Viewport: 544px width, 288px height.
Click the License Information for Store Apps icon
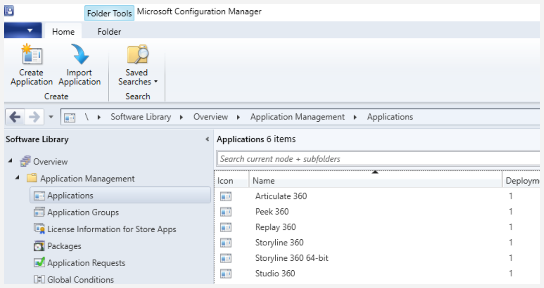pos(39,229)
